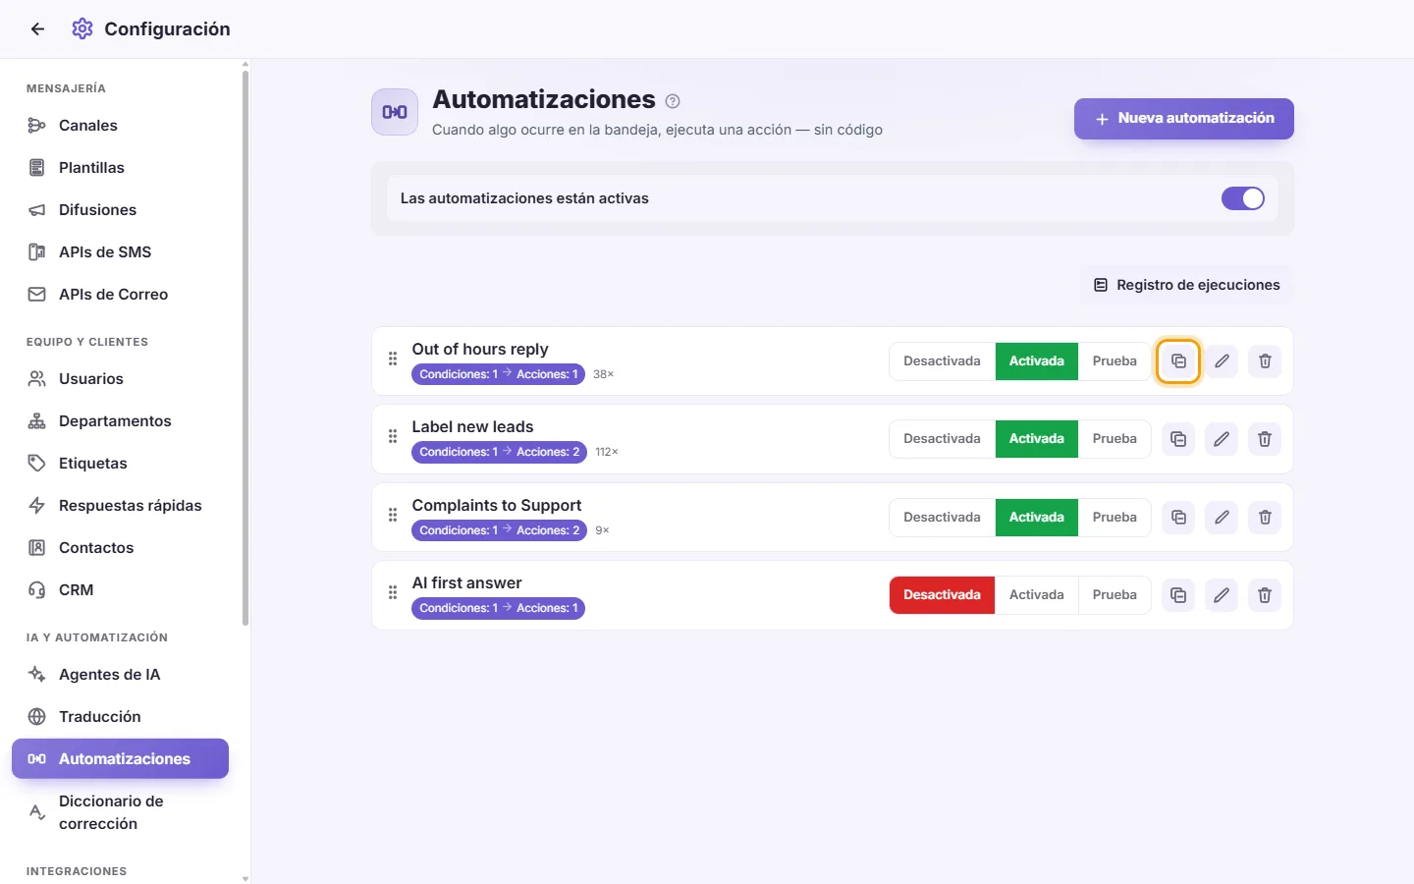Open Plantillas in the sidebar
The width and height of the screenshot is (1414, 884).
pos(120,168)
